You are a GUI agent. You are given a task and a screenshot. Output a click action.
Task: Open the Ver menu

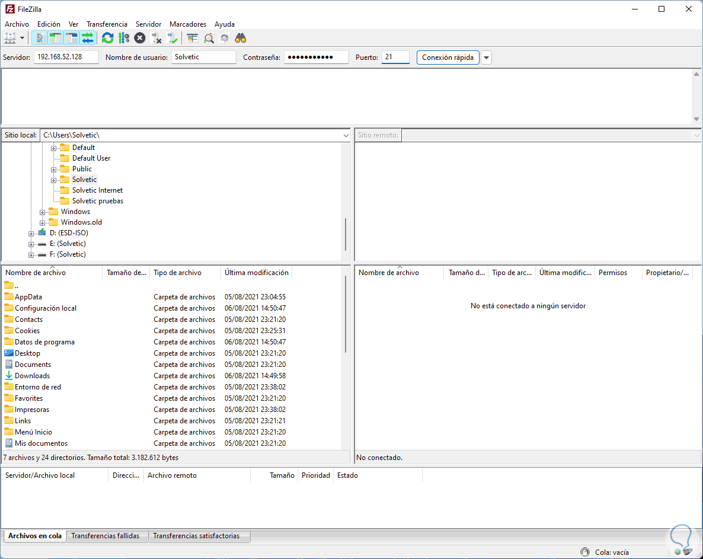[x=74, y=24]
